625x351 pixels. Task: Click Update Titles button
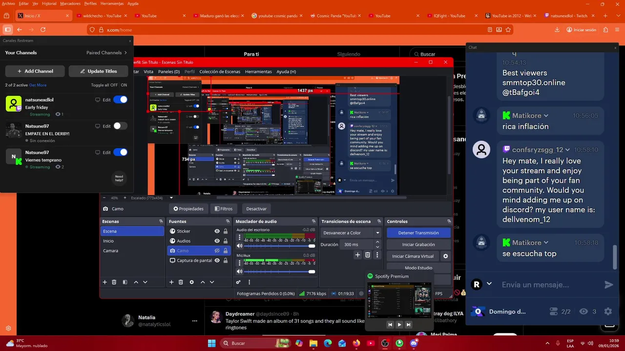pos(98,71)
